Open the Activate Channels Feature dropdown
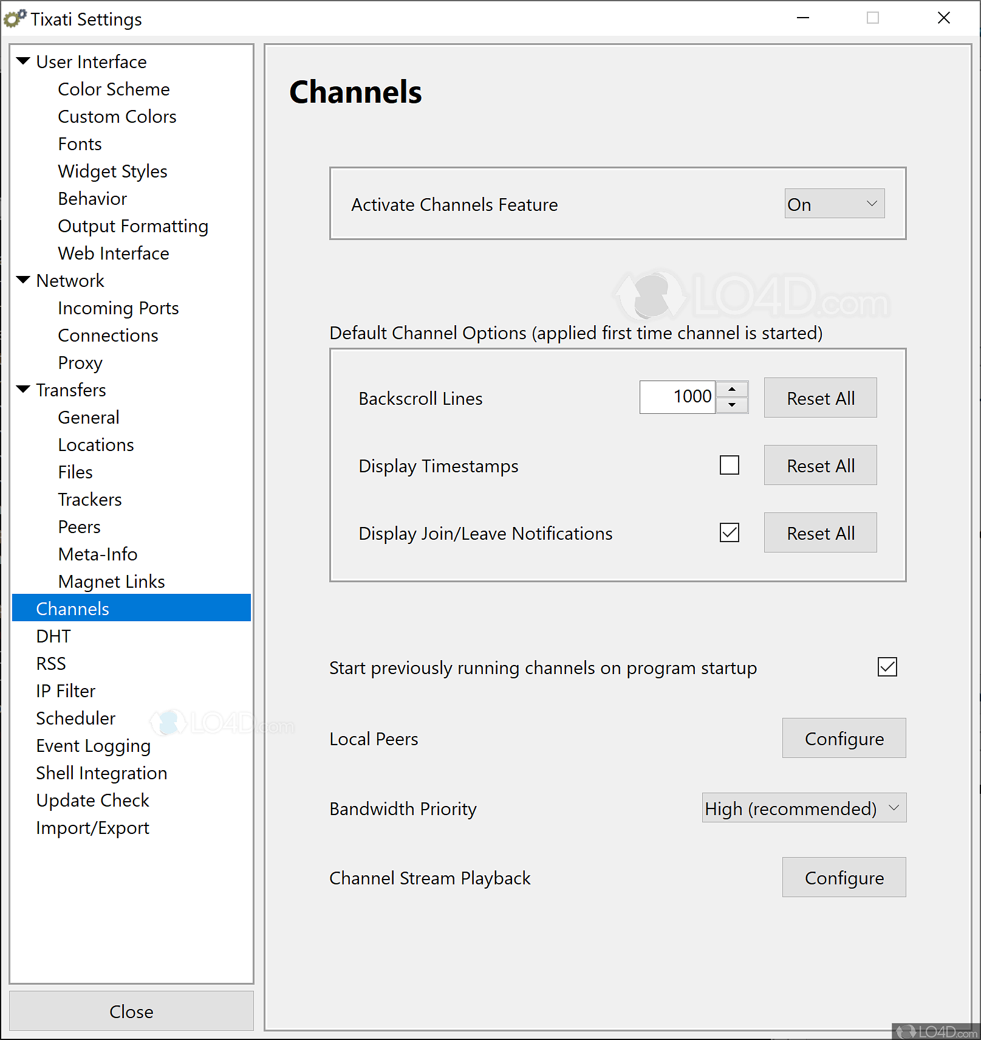Image resolution: width=981 pixels, height=1040 pixels. pos(834,204)
